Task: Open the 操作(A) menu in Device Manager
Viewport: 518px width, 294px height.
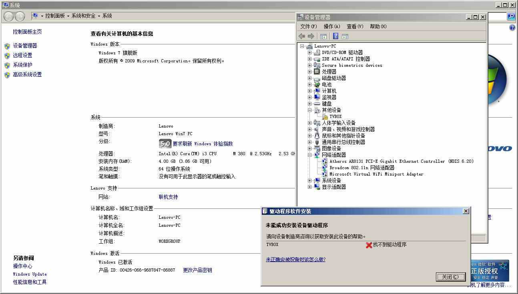Action: pos(332,26)
